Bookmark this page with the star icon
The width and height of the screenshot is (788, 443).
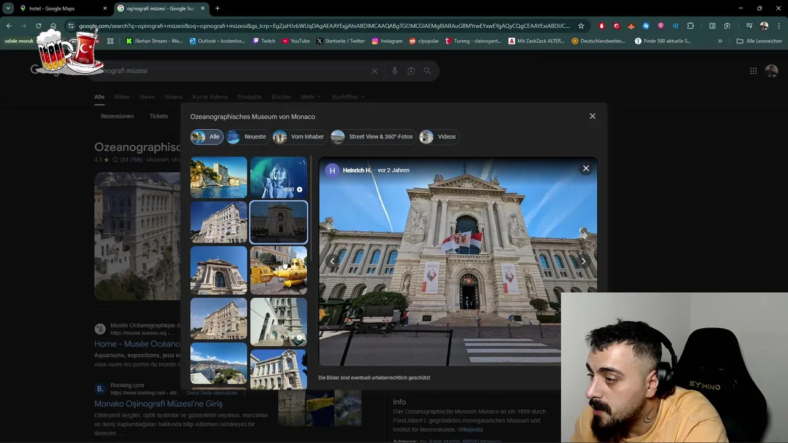(x=581, y=26)
